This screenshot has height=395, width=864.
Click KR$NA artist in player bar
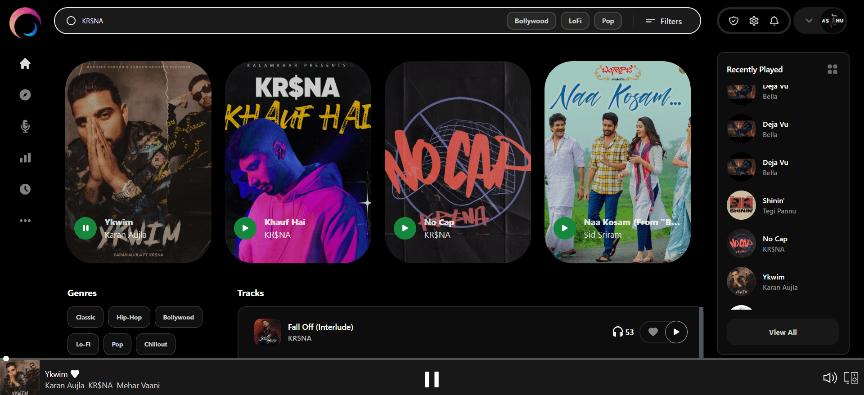coord(100,386)
